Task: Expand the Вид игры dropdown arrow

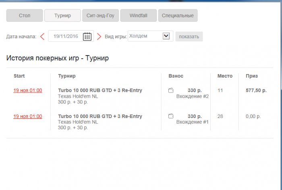Action: click(x=166, y=36)
